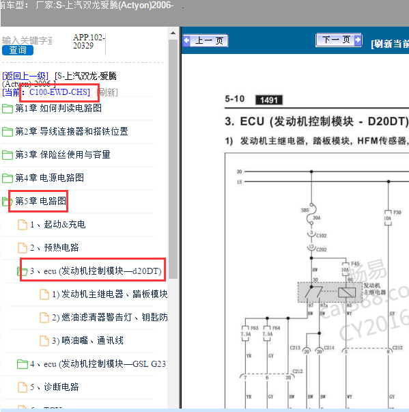Click heading 3. ECU (发动机控制模块 - D20DT)

(x=317, y=122)
